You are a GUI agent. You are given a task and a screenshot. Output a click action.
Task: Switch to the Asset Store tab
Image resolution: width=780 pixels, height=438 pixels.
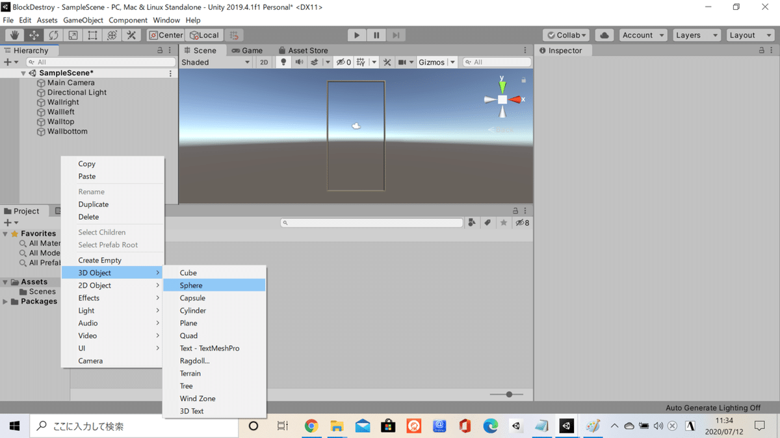click(x=303, y=50)
